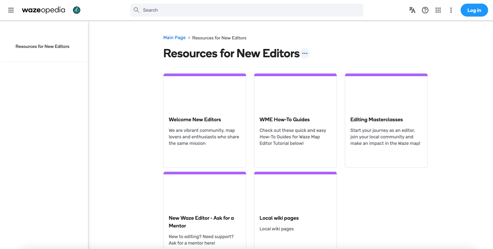Open the Local wiki pages card

tap(279, 218)
